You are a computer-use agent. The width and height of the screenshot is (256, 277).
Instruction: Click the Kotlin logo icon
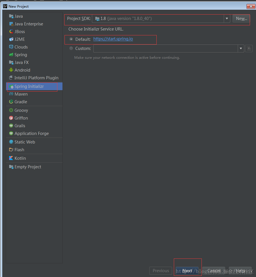[11, 158]
